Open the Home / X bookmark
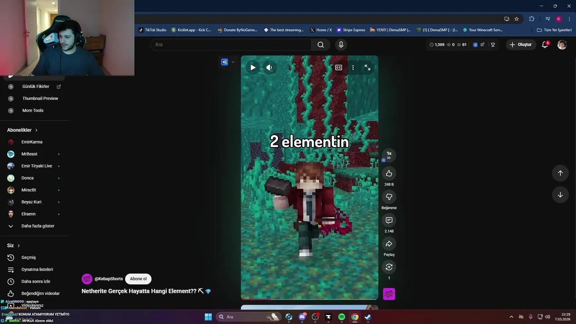 coord(321,30)
